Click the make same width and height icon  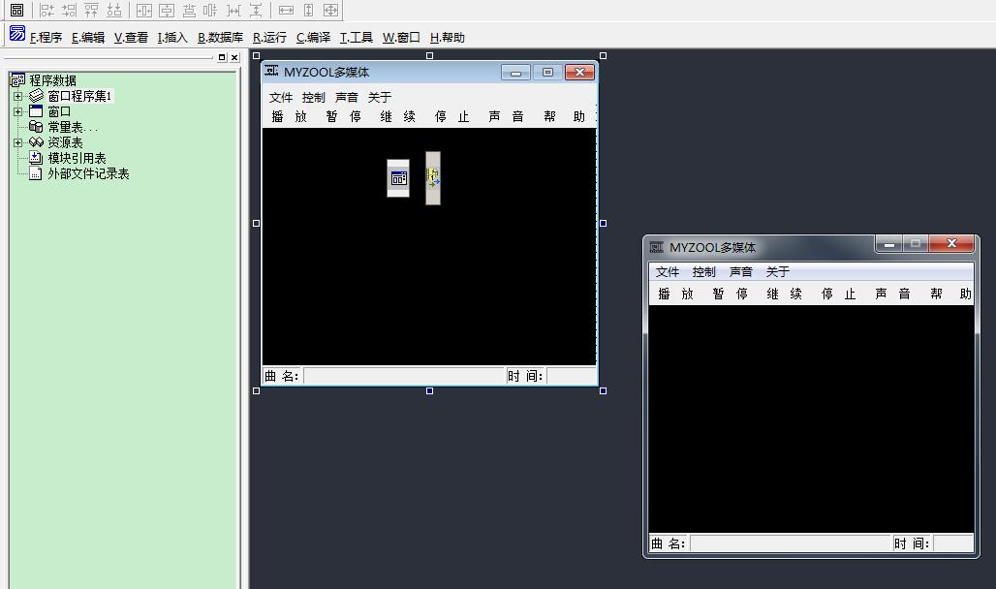tap(330, 11)
